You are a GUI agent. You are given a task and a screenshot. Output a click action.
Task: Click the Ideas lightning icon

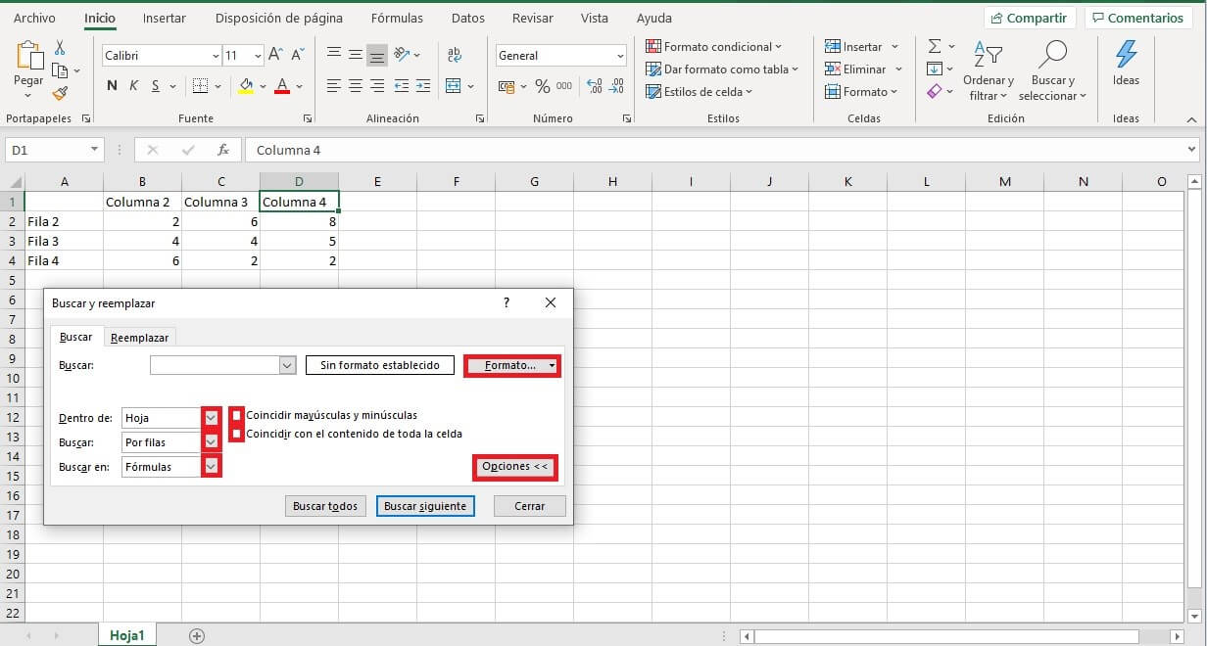coord(1126,55)
